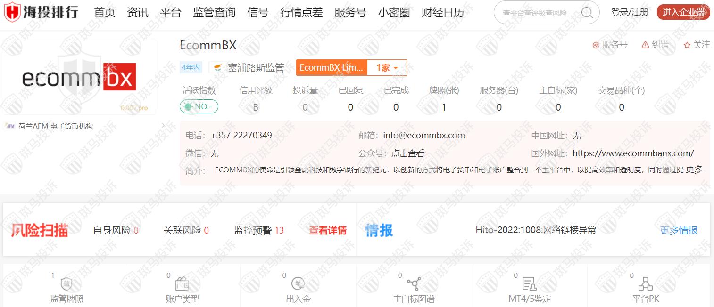Open the ecommbanx.com website link
Viewport: 714px width, 307px height.
633,153
